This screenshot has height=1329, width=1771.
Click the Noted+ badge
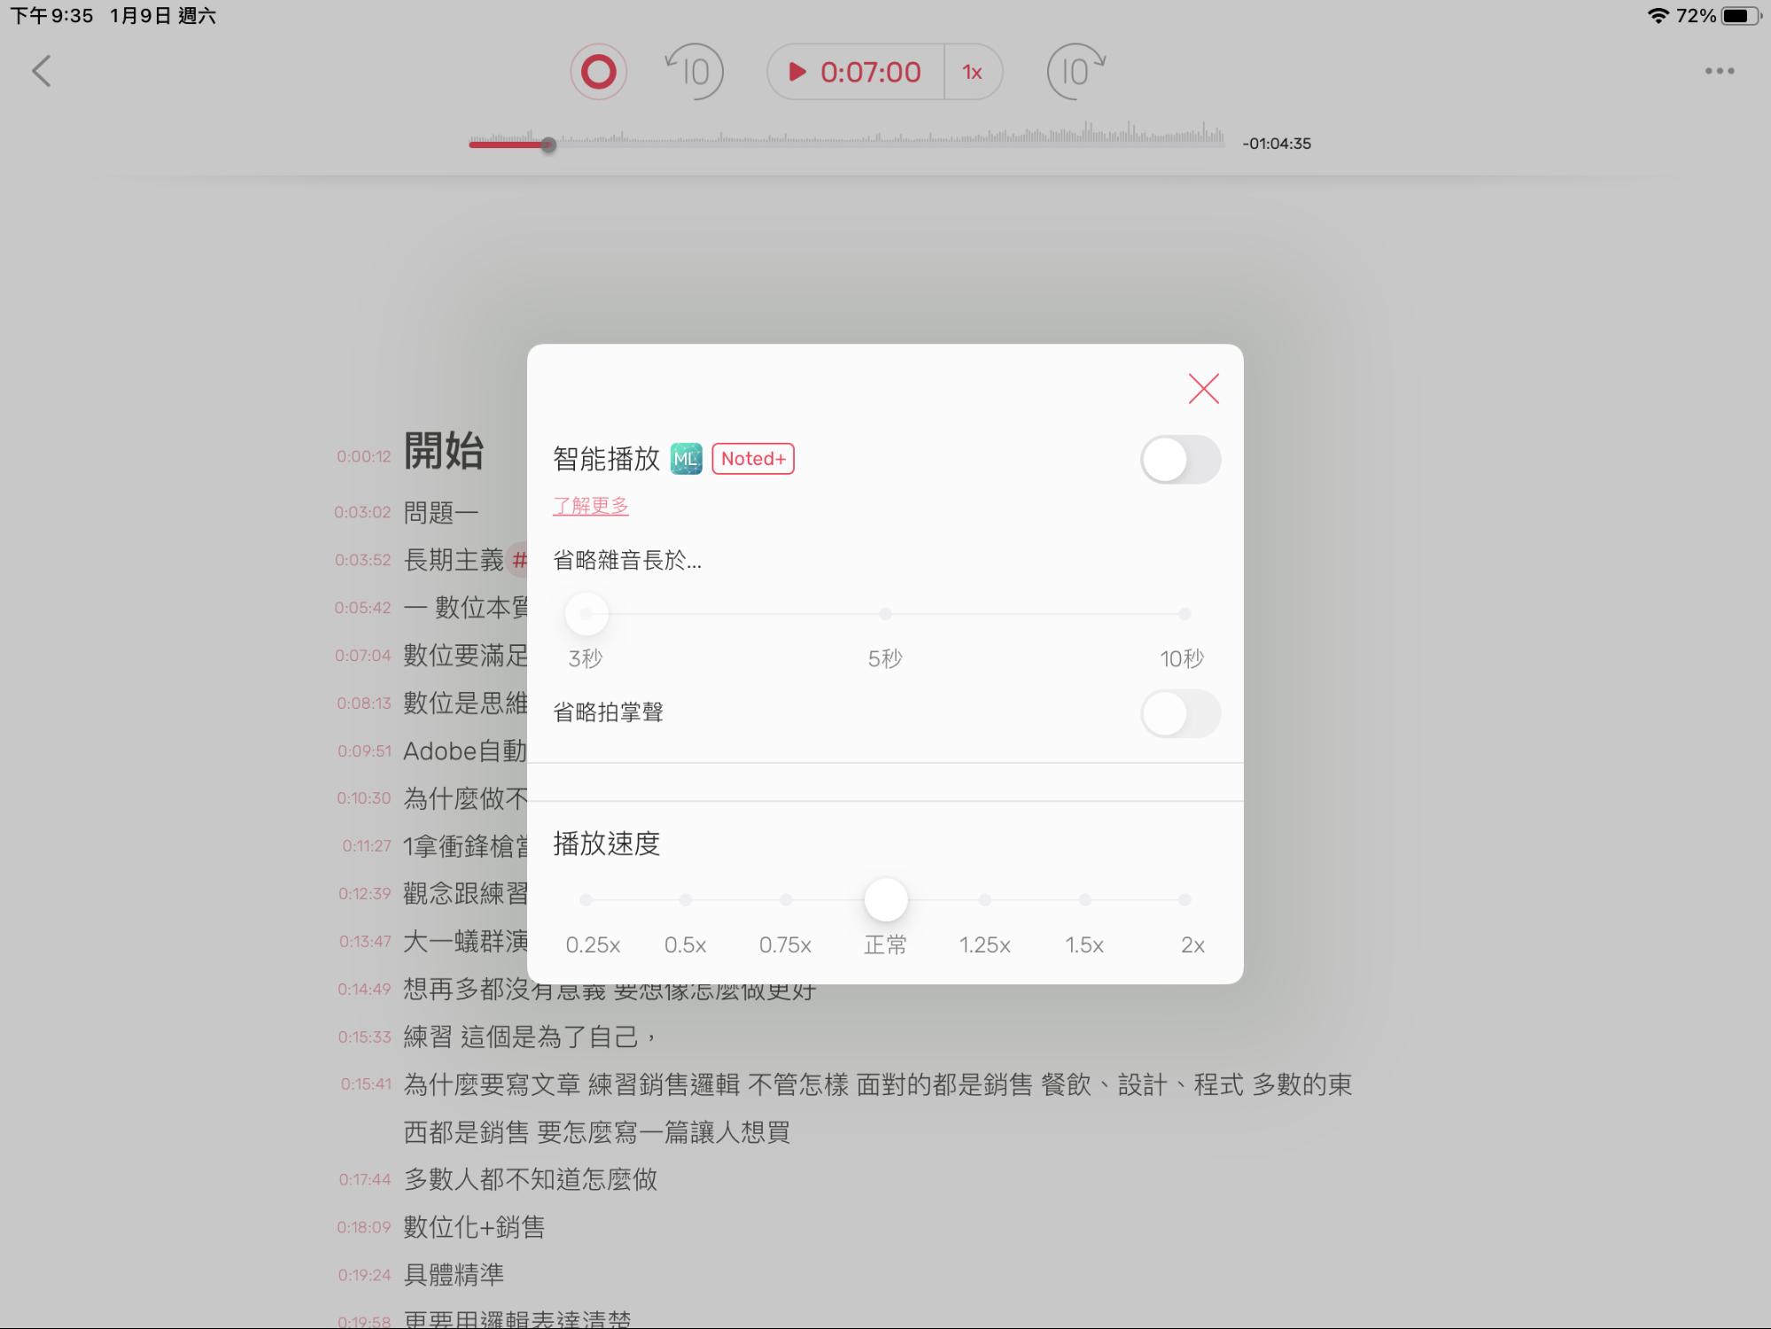tap(753, 459)
